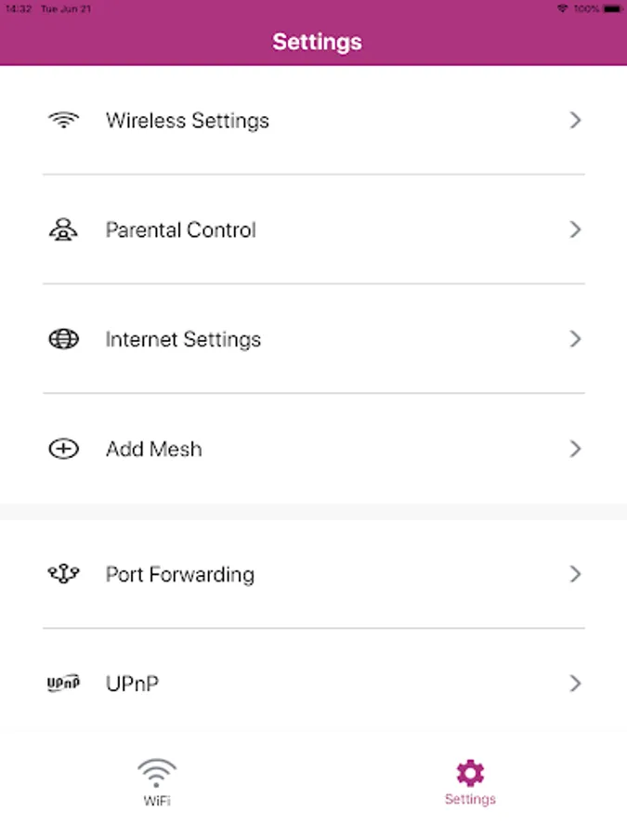Check the battery indicator in status bar
The height and width of the screenshot is (836, 627).
coord(612,8)
